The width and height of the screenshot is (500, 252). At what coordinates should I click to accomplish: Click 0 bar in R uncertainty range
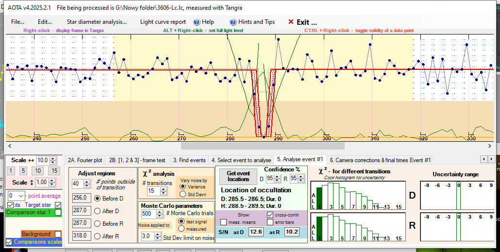click(x=458, y=227)
